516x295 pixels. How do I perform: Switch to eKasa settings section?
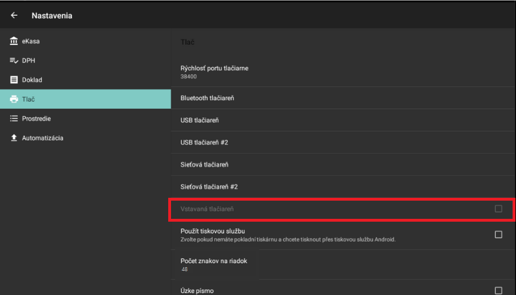(x=31, y=41)
